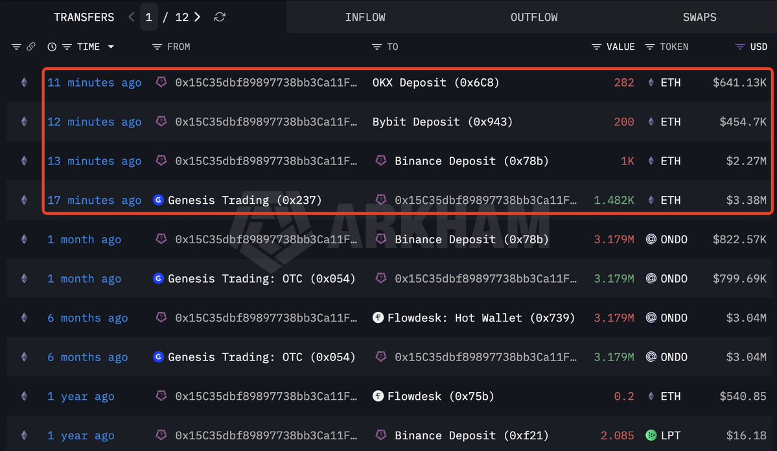
Task: Open the TO column filter
Action: coord(377,47)
